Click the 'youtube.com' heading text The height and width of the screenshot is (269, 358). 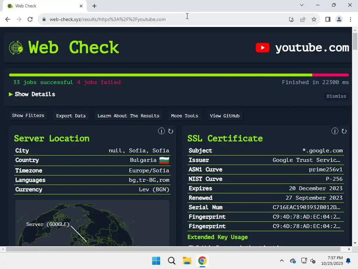(x=312, y=48)
